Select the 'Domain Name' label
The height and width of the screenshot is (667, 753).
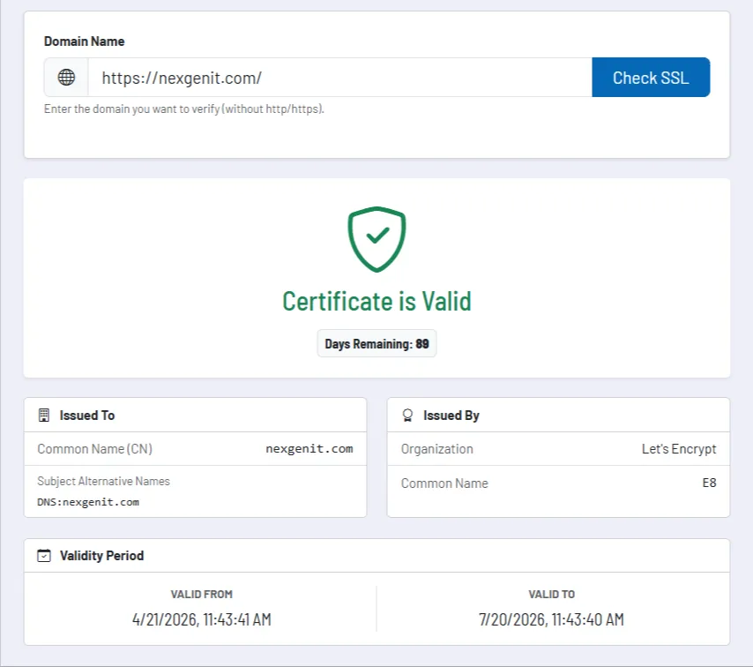point(84,41)
